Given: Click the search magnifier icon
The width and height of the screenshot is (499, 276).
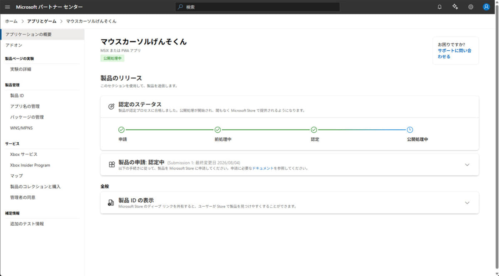Looking at the screenshot, I should [x=180, y=7].
